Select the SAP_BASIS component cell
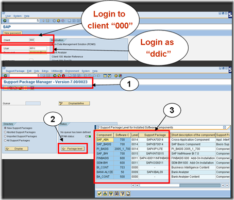 [105, 144]
